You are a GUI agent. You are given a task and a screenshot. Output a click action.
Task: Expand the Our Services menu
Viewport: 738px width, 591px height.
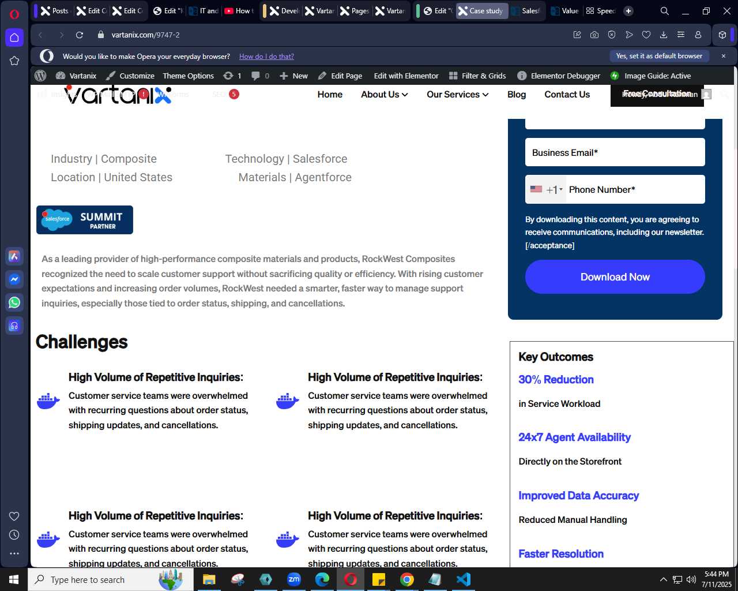(x=458, y=95)
